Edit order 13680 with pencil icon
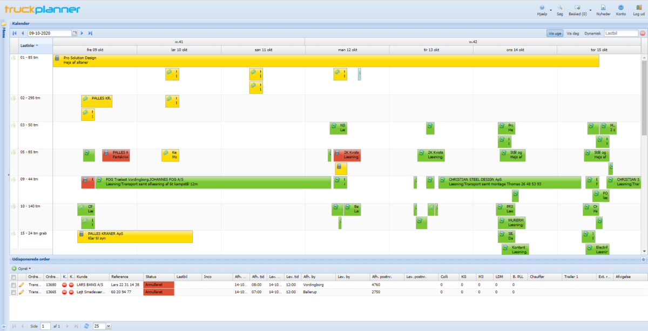Image resolution: width=648 pixels, height=331 pixels. pyautogui.click(x=22, y=284)
